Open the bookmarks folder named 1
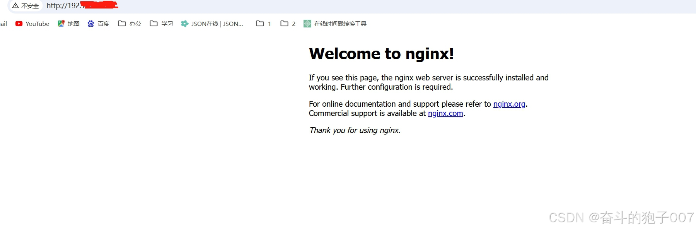Image resolution: width=696 pixels, height=230 pixels. coord(264,24)
